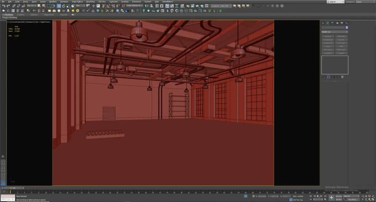Open the File menu

click(x=3, y=2)
